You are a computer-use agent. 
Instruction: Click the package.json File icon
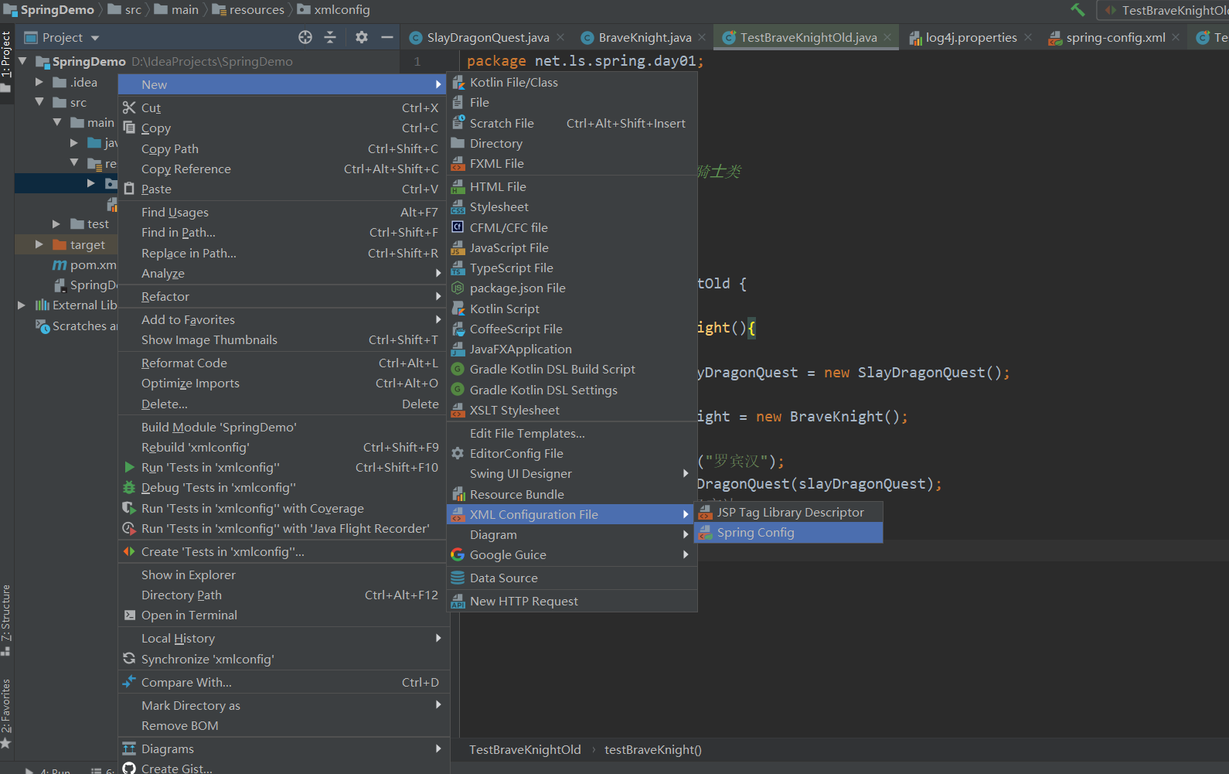(458, 288)
